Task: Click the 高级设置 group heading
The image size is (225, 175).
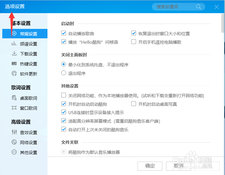Action: 21,122
